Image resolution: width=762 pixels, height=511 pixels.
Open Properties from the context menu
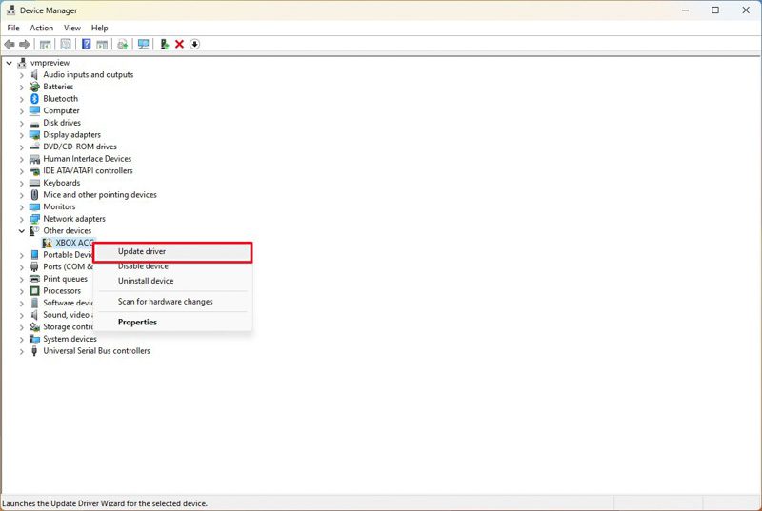[x=172, y=322]
